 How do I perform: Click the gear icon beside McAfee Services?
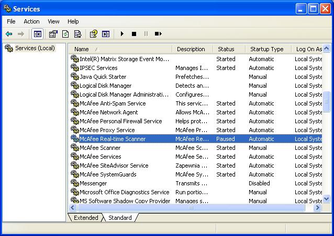click(75, 157)
